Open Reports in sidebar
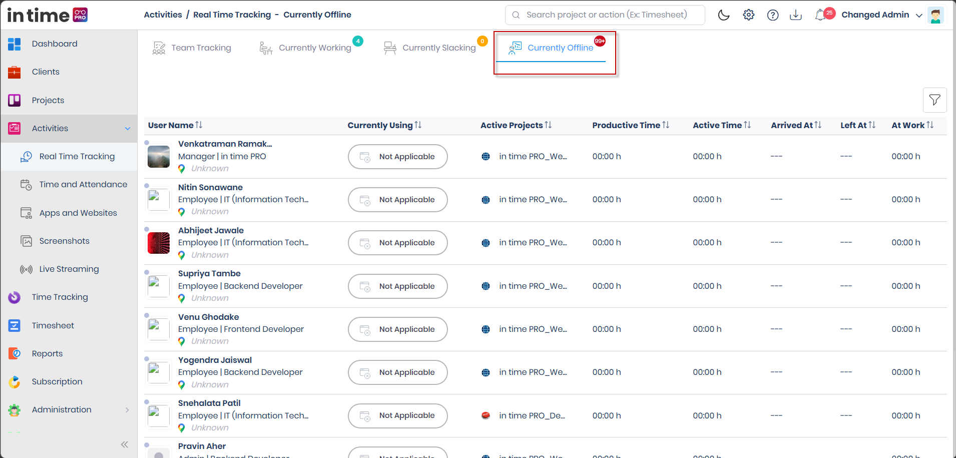956x458 pixels. [x=69, y=353]
